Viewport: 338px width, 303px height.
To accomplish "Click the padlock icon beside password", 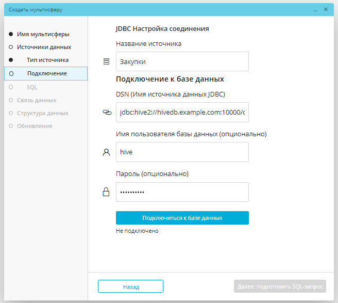I will (x=107, y=193).
